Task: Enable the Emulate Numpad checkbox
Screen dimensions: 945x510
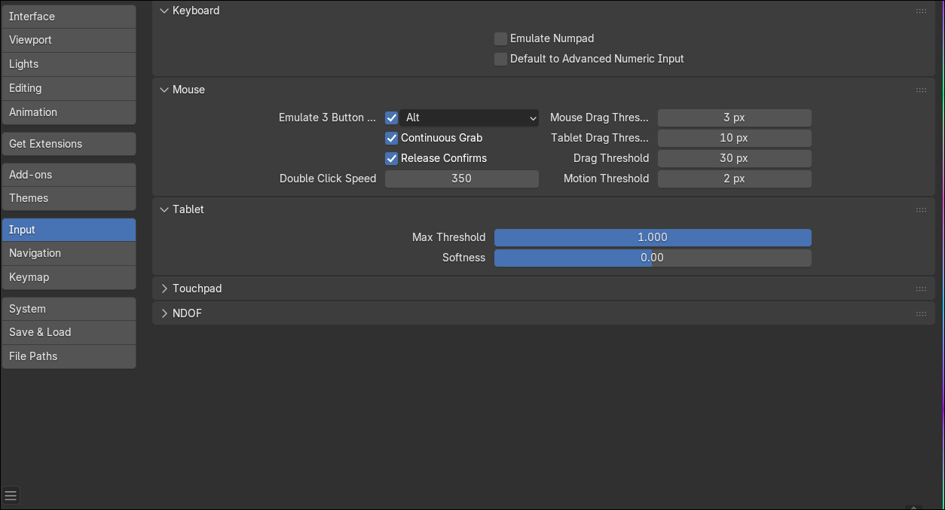Action: coord(501,38)
